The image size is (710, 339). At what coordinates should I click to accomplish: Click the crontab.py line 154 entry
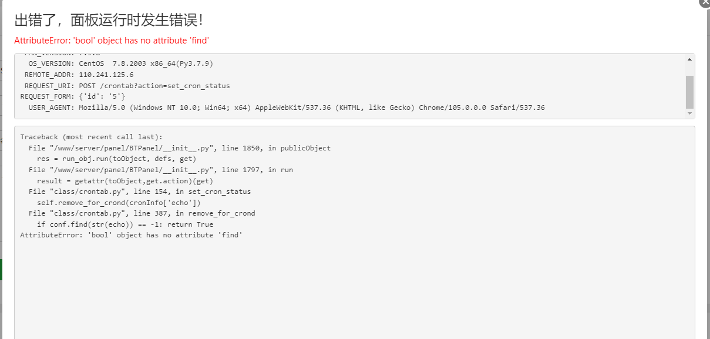[140, 192]
